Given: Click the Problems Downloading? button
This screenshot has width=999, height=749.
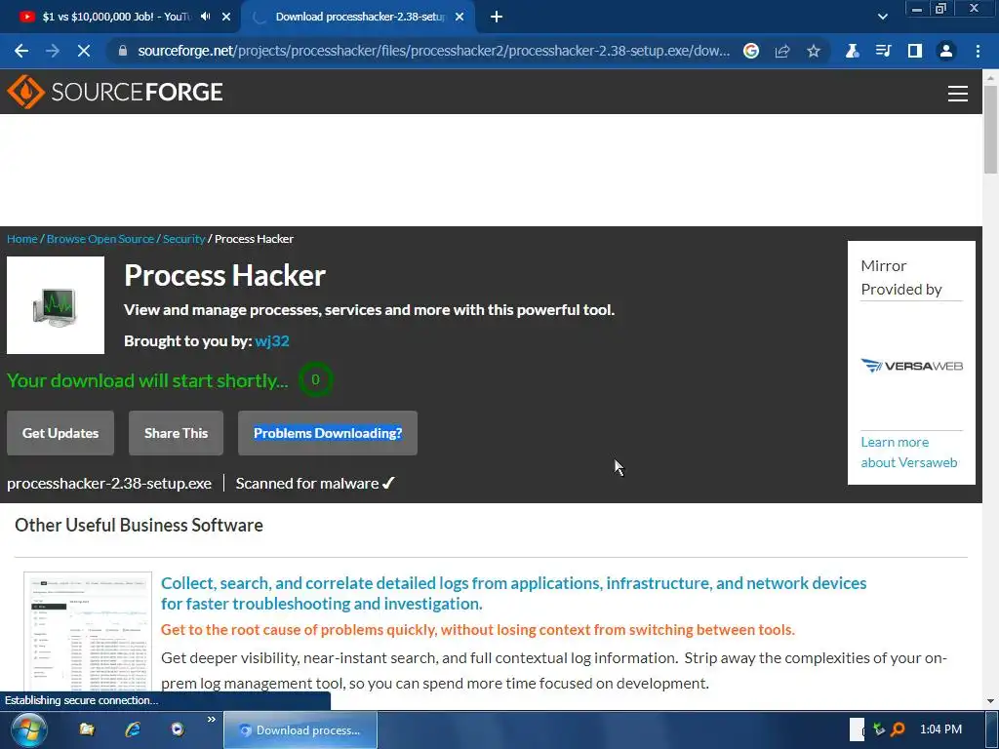Looking at the screenshot, I should (328, 433).
